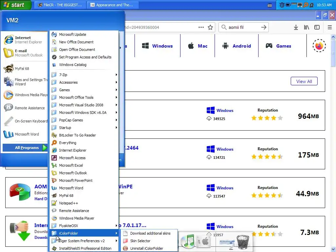
Task: Select Download additional skins
Action: (x=149, y=233)
